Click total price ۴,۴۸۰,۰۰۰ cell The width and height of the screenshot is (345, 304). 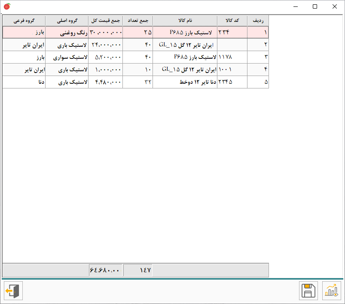coord(105,82)
